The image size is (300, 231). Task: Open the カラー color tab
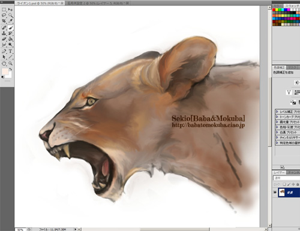point(278,6)
